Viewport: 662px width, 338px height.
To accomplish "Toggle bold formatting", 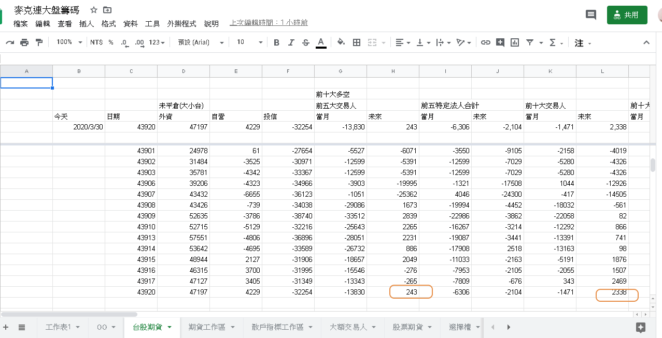I will click(x=276, y=42).
